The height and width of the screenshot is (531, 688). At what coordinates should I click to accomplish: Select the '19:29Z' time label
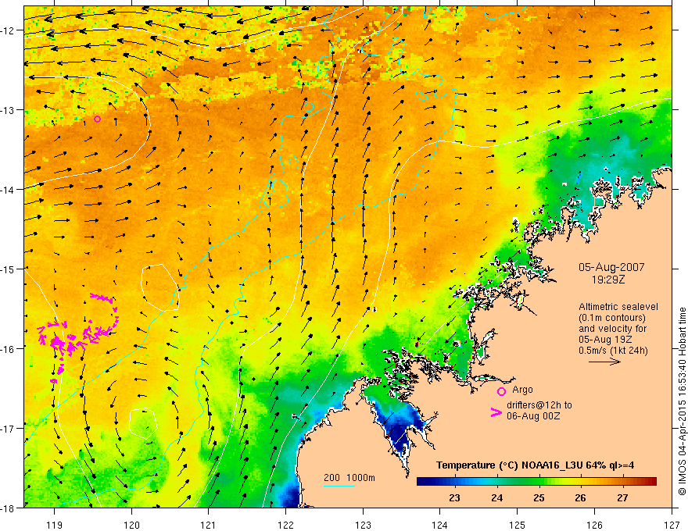tap(608, 279)
